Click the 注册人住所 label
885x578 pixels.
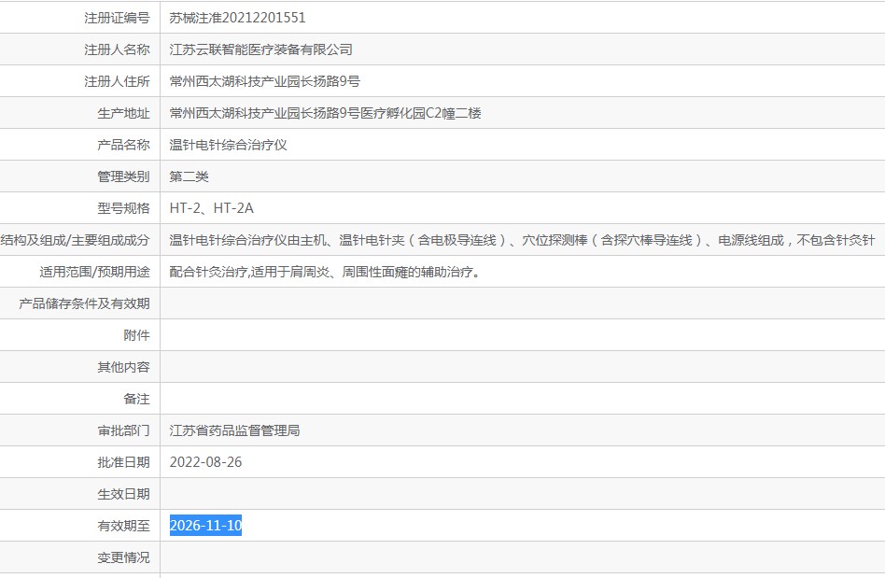click(117, 81)
